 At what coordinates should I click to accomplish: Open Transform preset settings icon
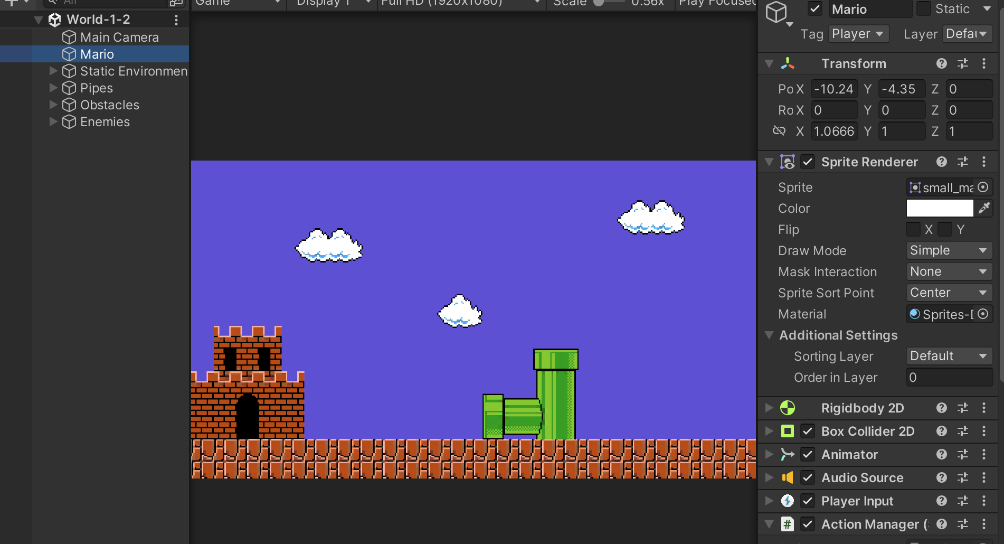[963, 63]
